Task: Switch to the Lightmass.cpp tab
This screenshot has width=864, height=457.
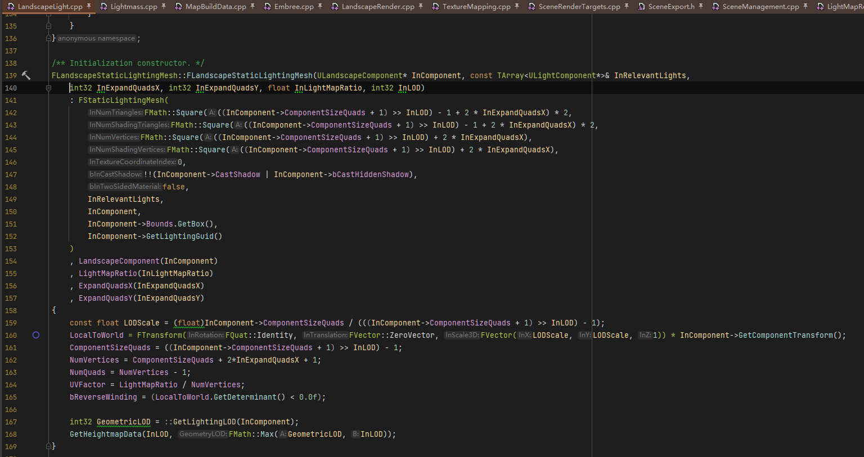Action: point(133,6)
